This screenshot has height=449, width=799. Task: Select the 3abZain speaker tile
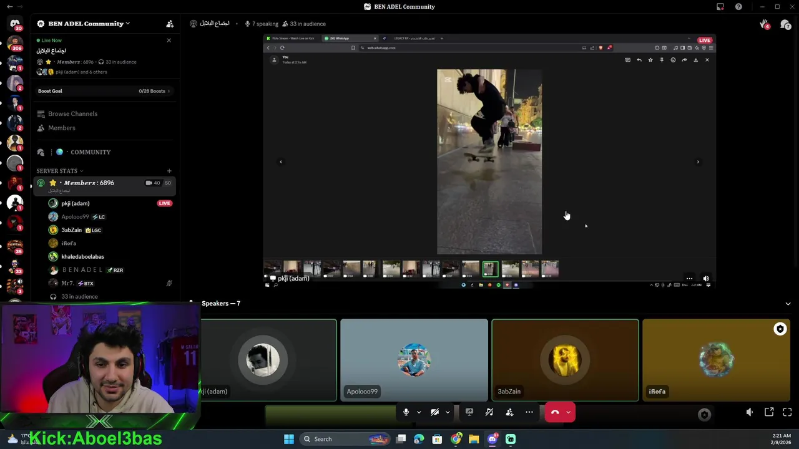pyautogui.click(x=566, y=360)
